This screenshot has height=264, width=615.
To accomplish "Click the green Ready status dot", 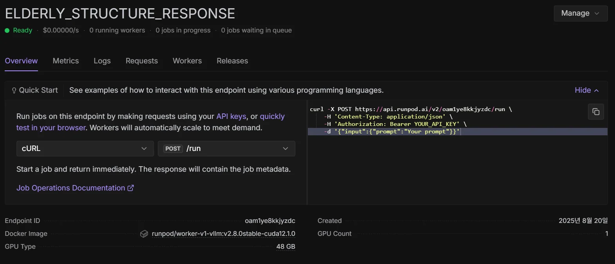I will click(x=7, y=31).
